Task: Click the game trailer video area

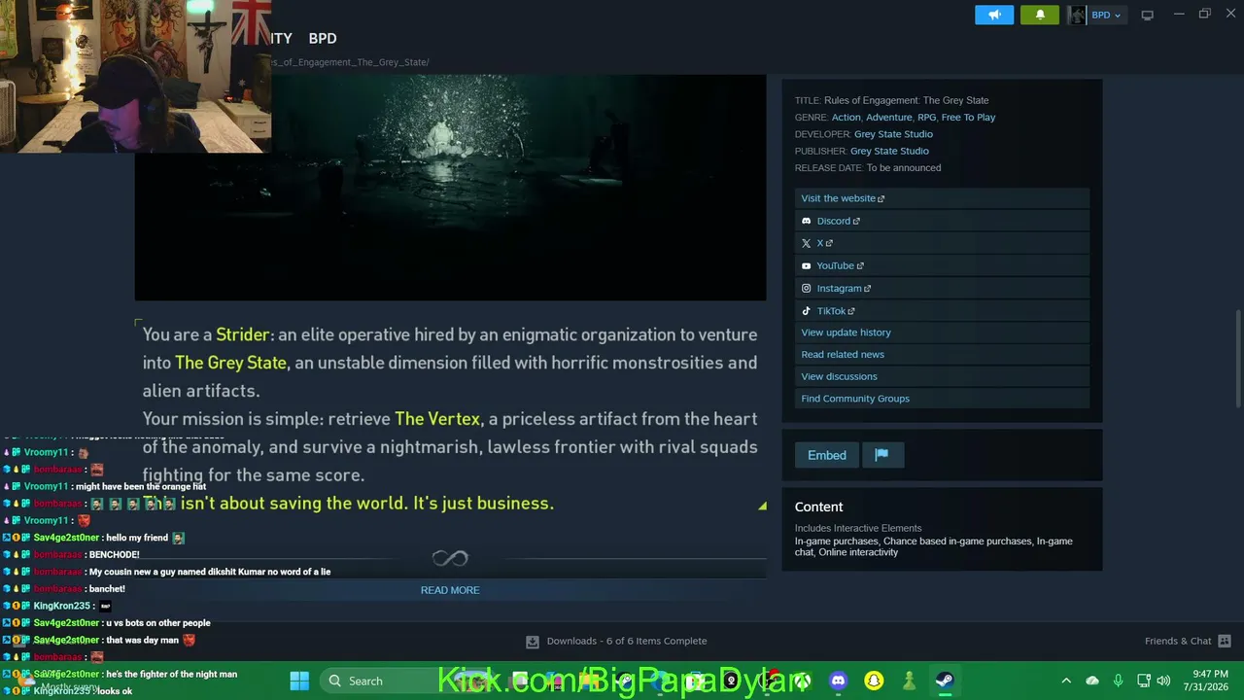Action: [x=450, y=188]
